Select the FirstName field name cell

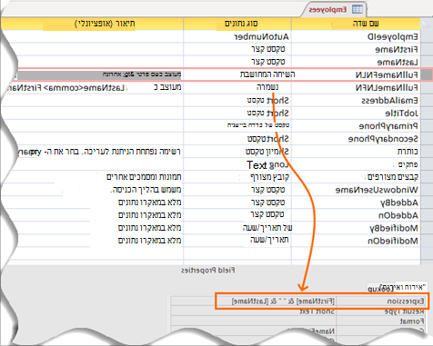(356, 49)
